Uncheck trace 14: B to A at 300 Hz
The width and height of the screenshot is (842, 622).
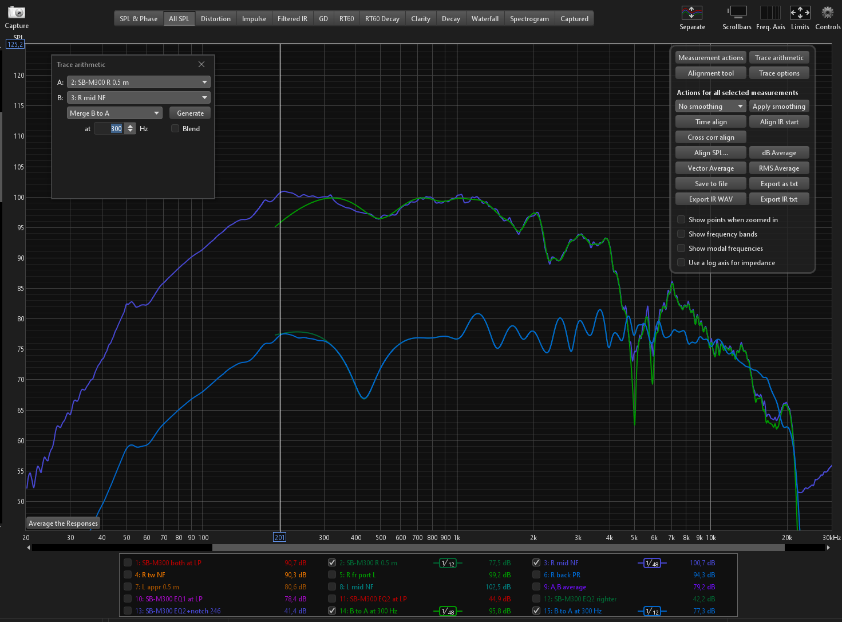pos(332,611)
